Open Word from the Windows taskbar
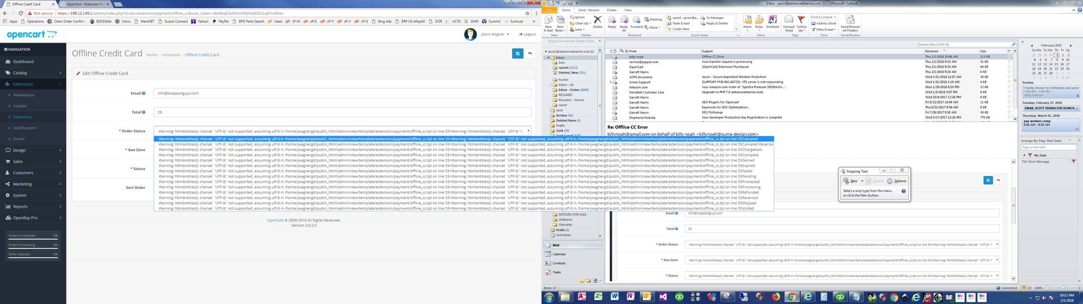The image size is (1083, 304). pos(614,297)
